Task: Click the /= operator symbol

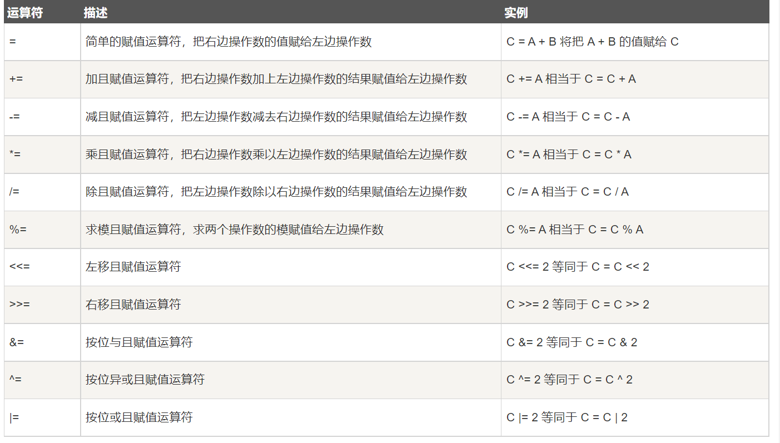Action: (15, 192)
